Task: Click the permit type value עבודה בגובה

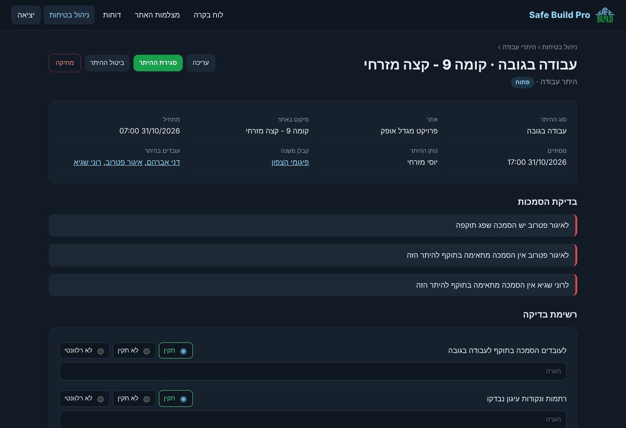Action: tap(547, 131)
